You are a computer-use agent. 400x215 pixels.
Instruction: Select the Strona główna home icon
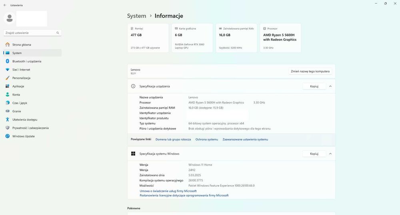(7, 45)
